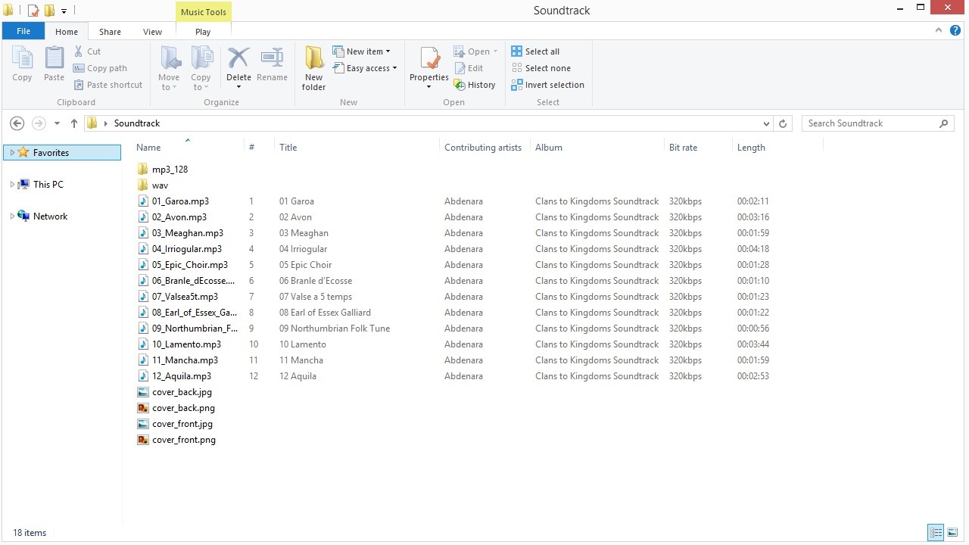Open Properties from the ribbon
Viewport: 969px width, 545px height.
tap(429, 59)
